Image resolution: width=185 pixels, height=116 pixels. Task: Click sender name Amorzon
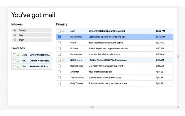point(75,72)
